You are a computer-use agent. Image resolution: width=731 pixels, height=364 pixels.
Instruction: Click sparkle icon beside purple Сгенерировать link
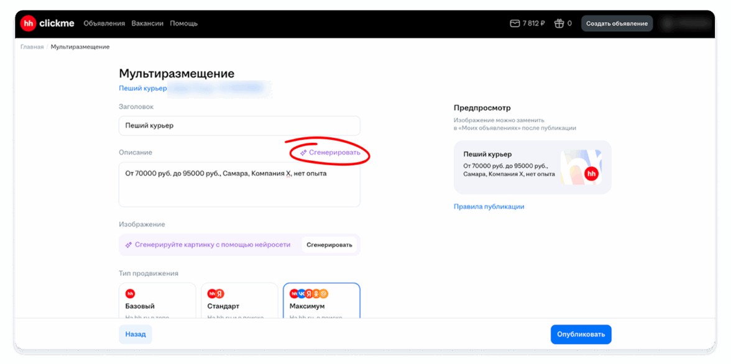pyautogui.click(x=303, y=153)
